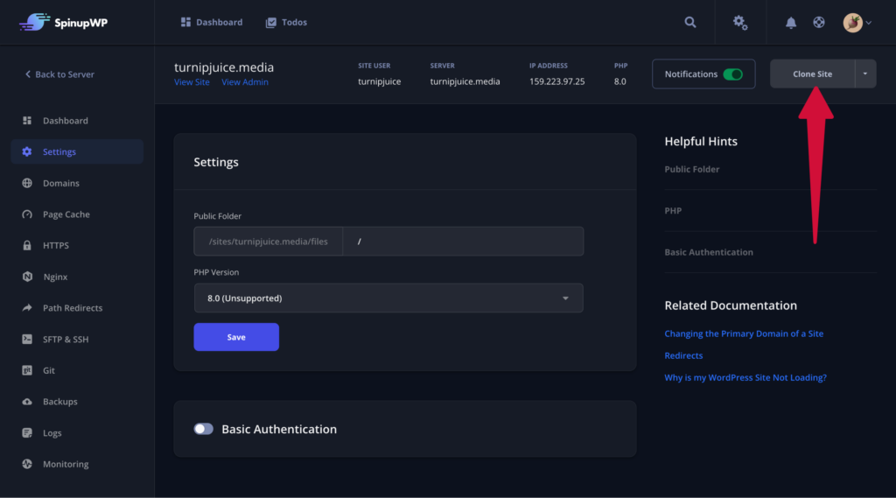Click the IP address 159.223.97.25
The image size is (896, 498).
pyautogui.click(x=556, y=81)
